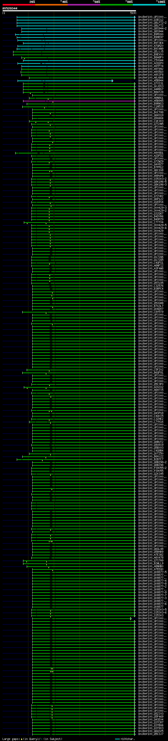The image size is (168, 741).
Task: Select hit label UniRef100_B6QF81
Action: [x=151, y=372]
